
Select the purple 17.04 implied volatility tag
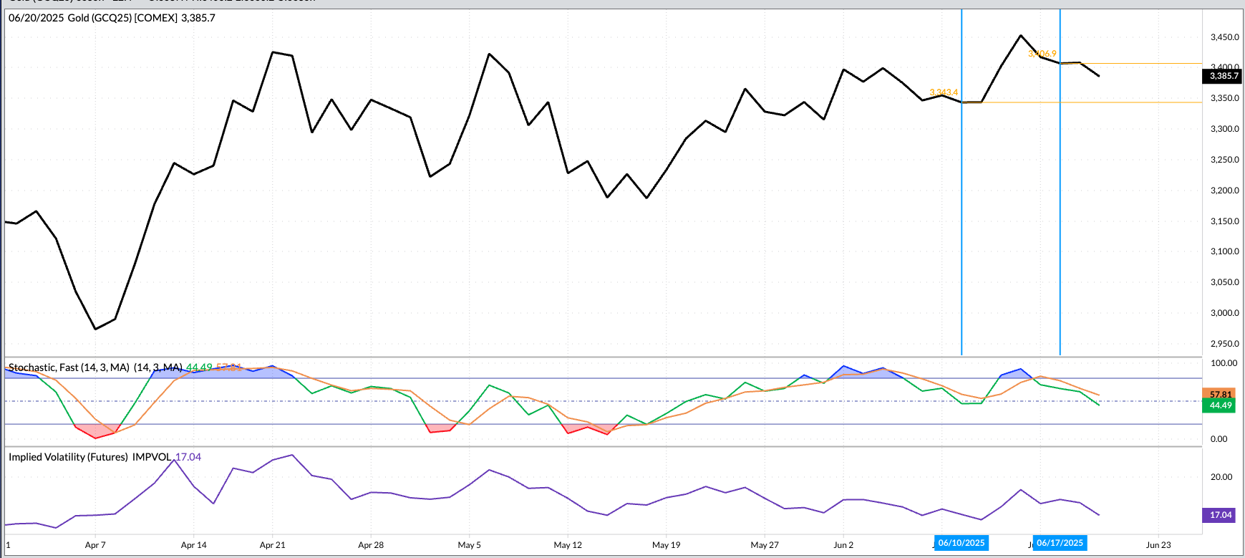[x=1220, y=515]
